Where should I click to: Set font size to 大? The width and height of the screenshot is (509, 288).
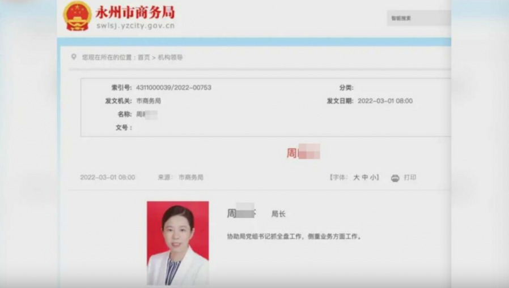(x=357, y=178)
